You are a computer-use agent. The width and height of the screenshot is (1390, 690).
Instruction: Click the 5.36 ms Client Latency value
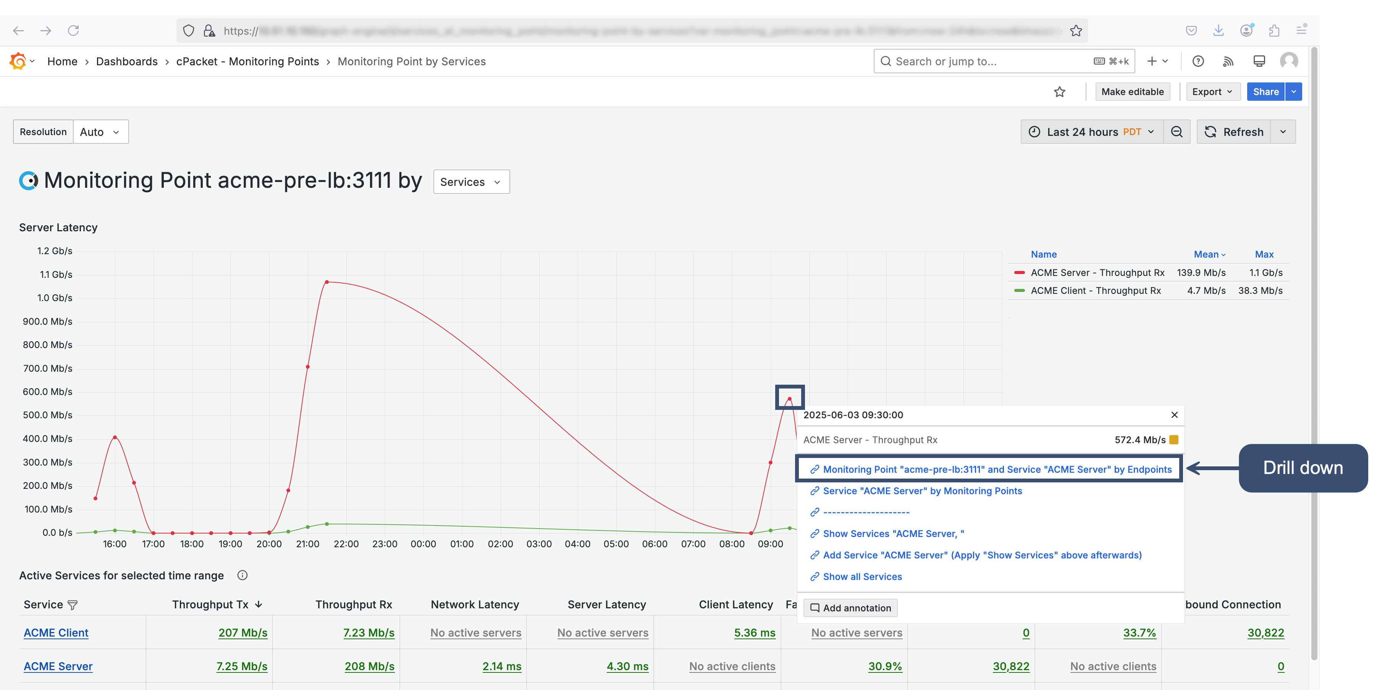(754, 633)
